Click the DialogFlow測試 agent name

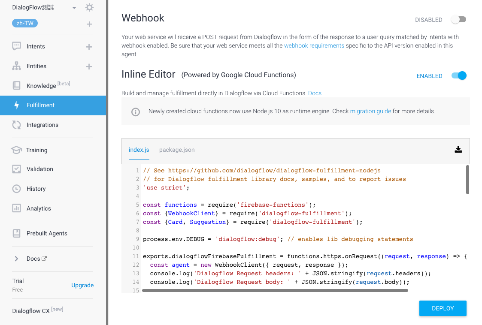point(33,7)
